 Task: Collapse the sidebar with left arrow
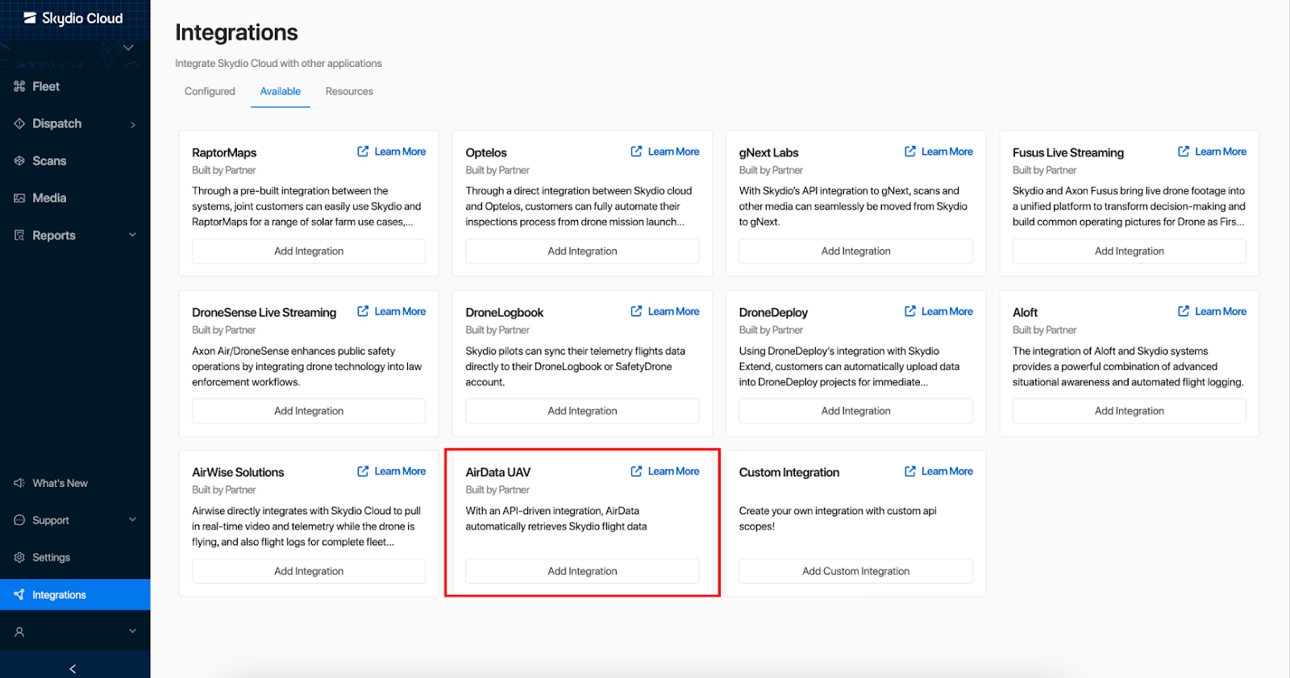click(x=73, y=668)
